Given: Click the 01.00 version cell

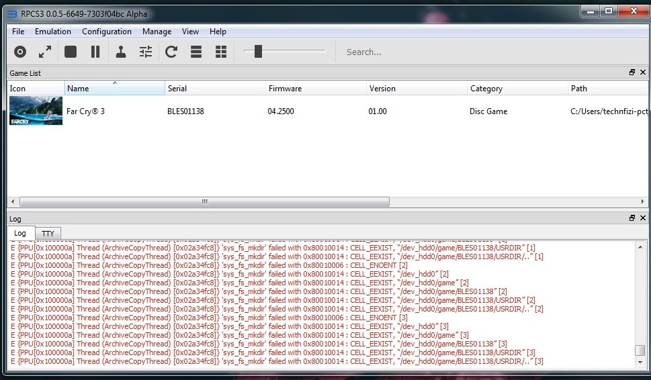Looking at the screenshot, I should [x=378, y=111].
